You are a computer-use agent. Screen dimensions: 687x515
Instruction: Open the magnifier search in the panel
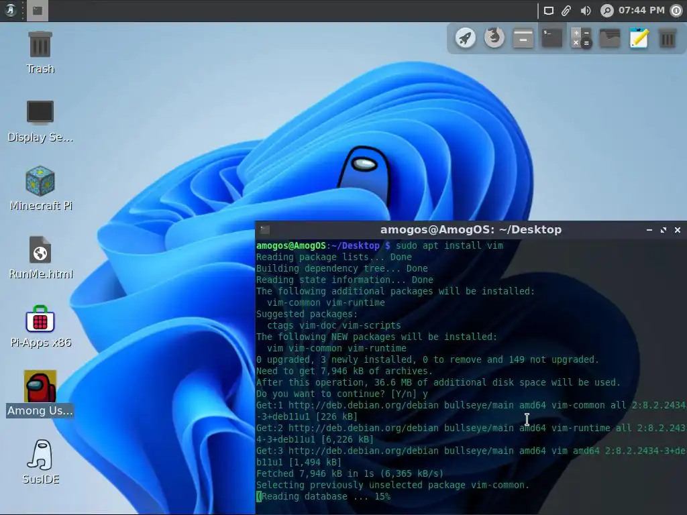(606, 11)
